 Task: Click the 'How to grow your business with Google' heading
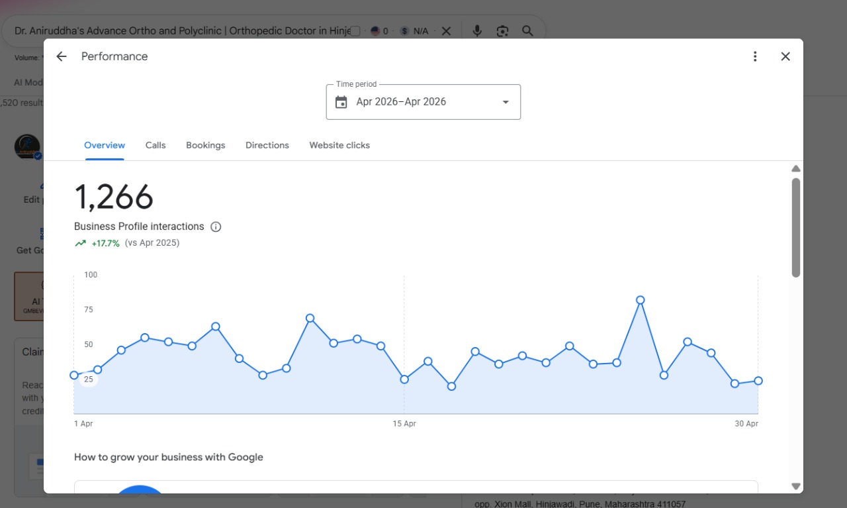pyautogui.click(x=169, y=457)
